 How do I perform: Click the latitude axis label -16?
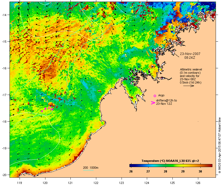4,68
